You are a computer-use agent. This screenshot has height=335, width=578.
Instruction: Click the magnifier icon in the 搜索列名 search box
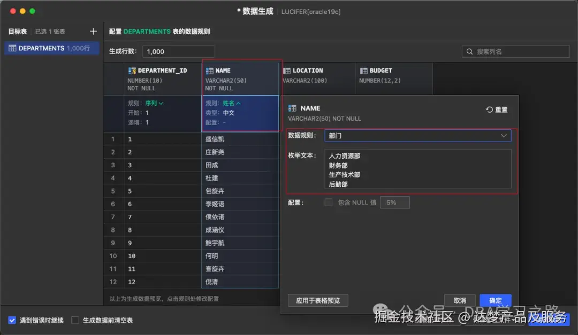[x=469, y=51]
